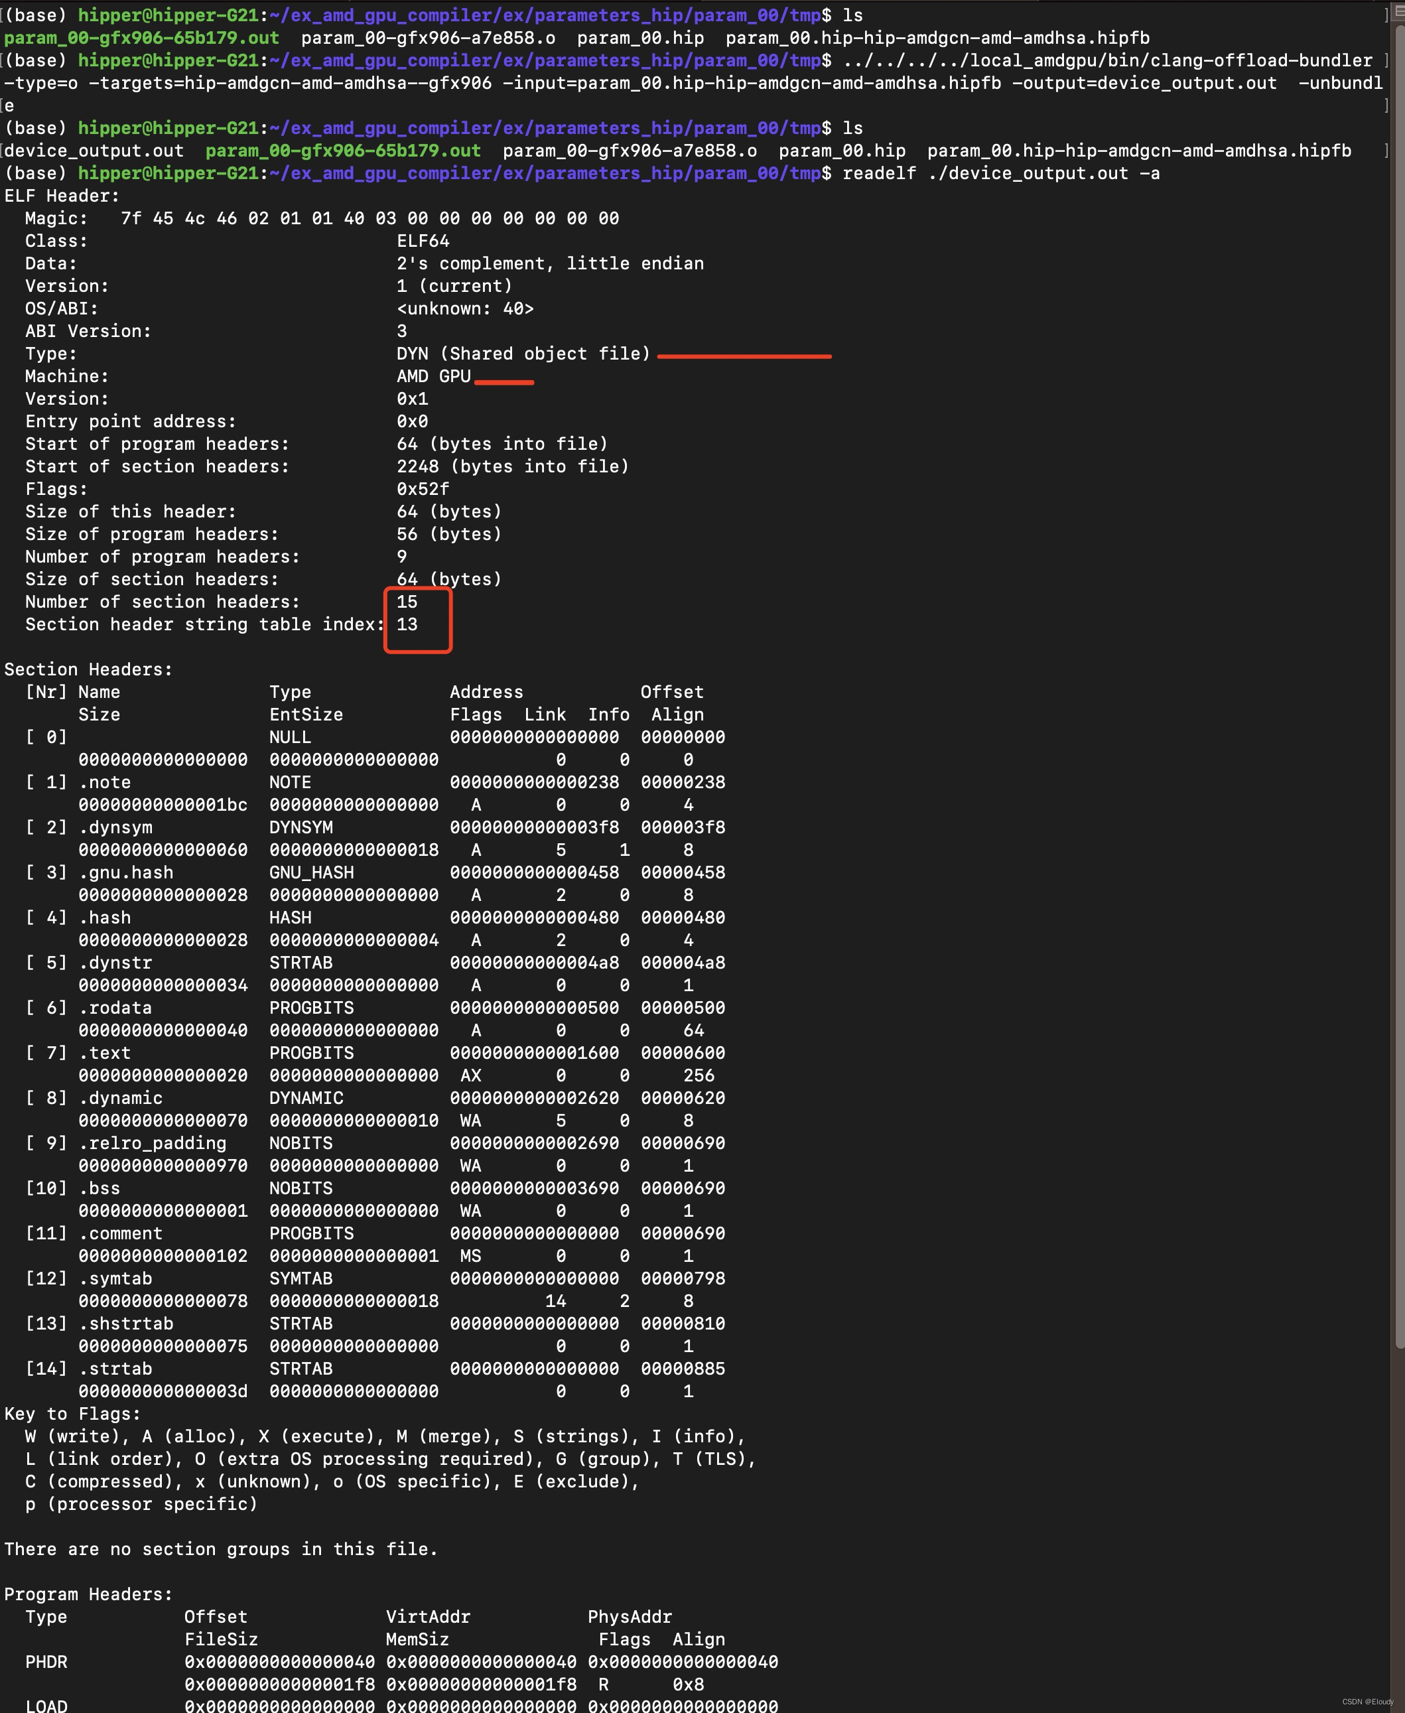Click the 'Offset' column header in Section Headers
This screenshot has height=1713, width=1405.
(x=672, y=693)
